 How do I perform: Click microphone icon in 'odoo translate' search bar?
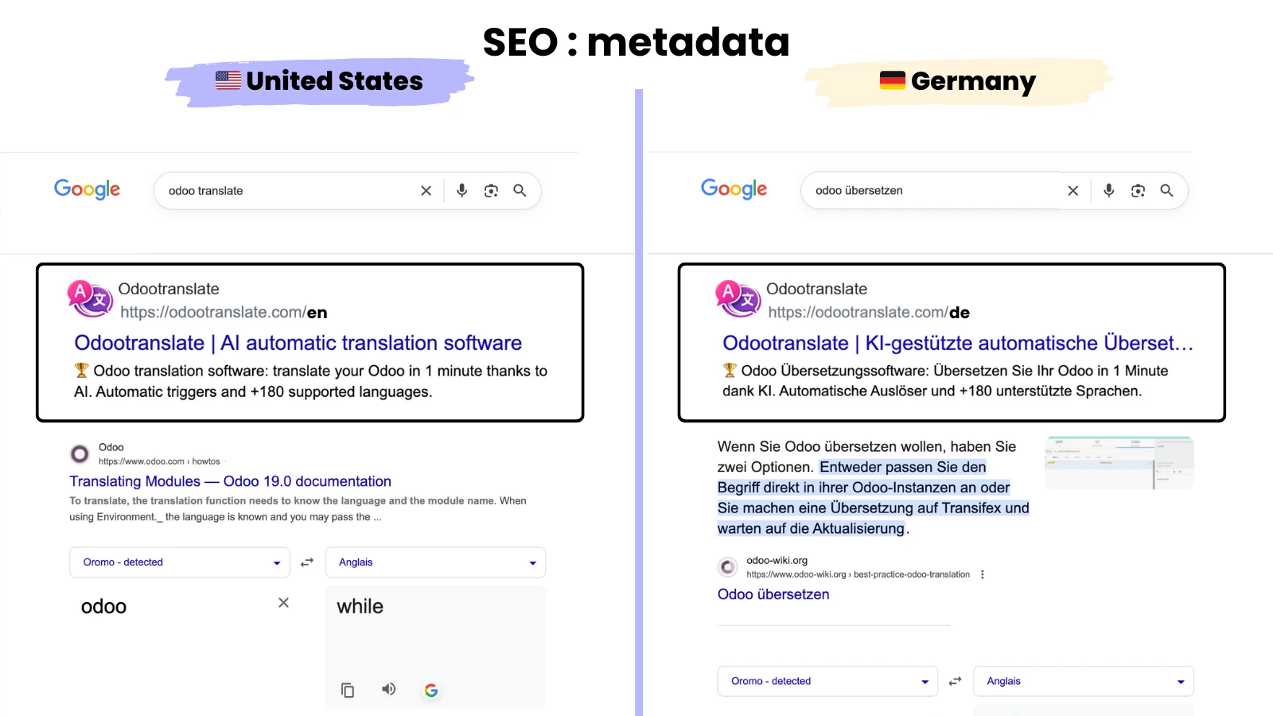click(461, 191)
